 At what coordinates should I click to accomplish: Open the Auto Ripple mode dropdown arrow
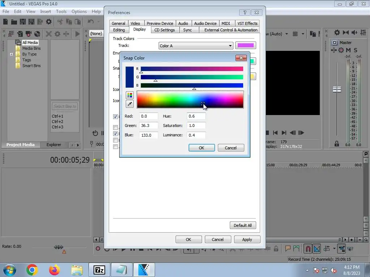tap(334, 249)
